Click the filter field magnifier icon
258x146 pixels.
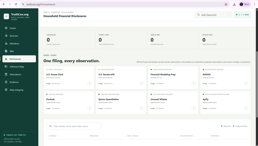[x=51, y=126]
